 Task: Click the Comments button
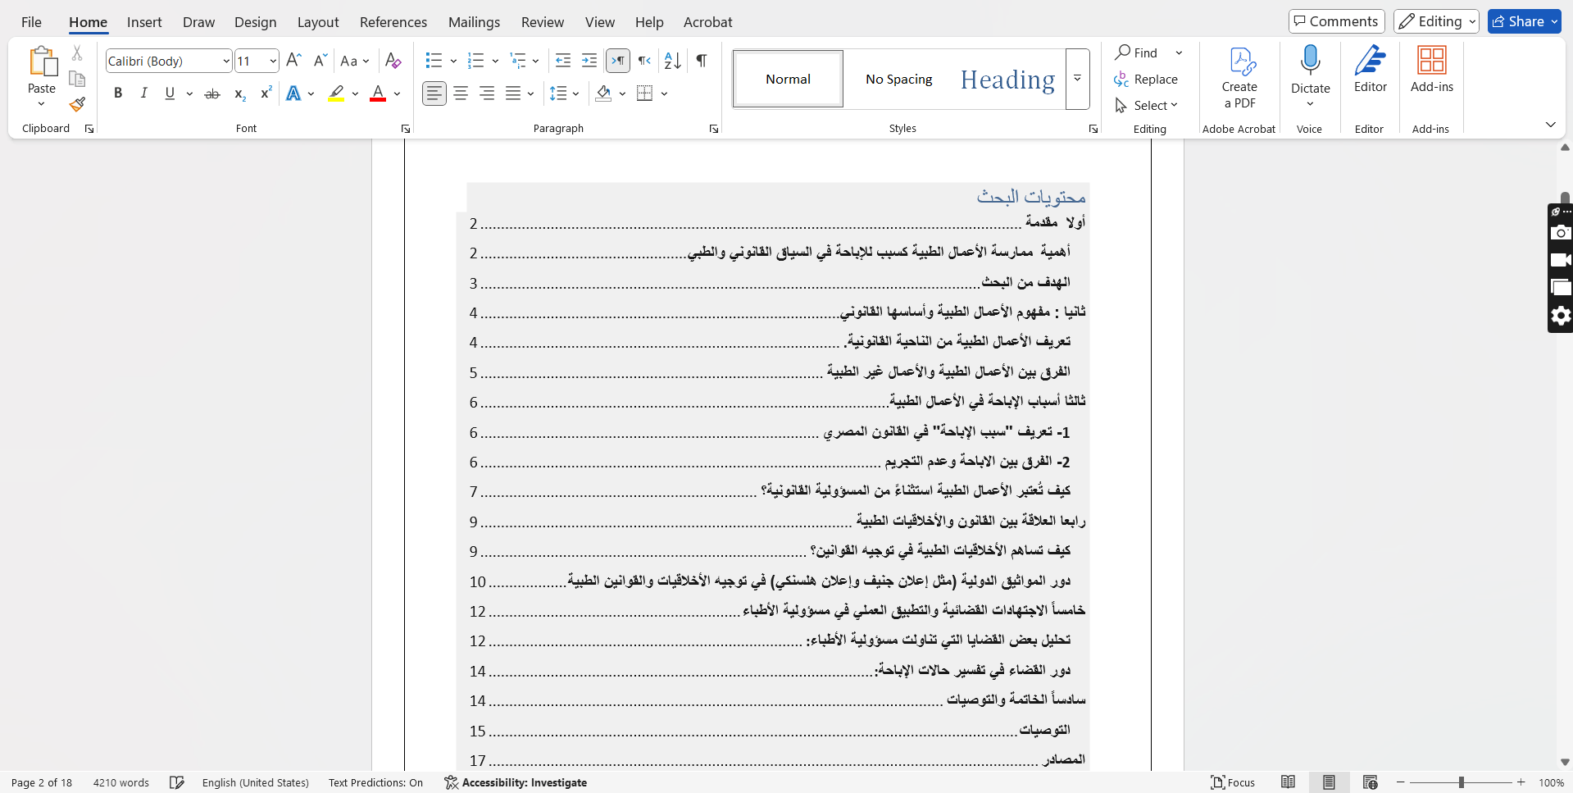click(x=1336, y=21)
